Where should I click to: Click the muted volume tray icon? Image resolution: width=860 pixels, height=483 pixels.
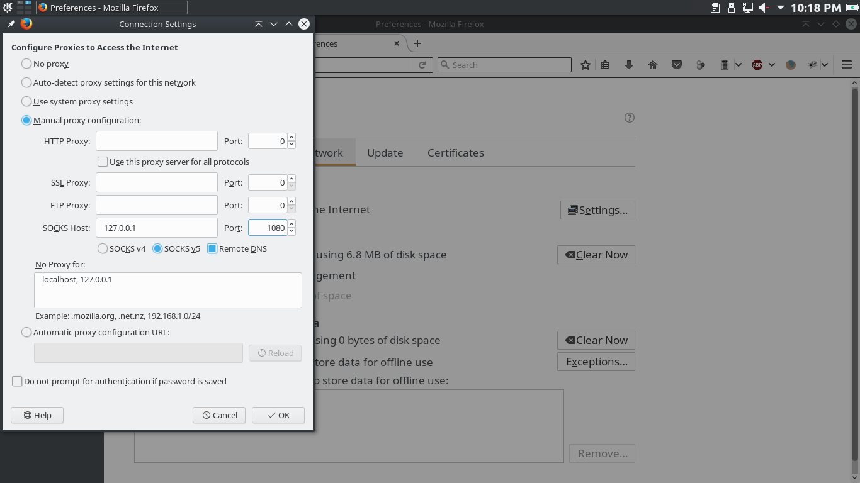click(764, 8)
